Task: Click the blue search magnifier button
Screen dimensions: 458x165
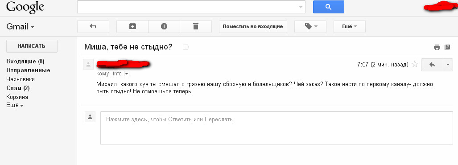Action: (x=329, y=7)
